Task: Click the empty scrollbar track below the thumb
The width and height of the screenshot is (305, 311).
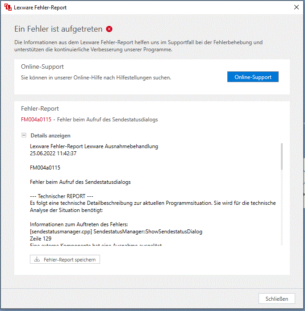Action: (281, 210)
